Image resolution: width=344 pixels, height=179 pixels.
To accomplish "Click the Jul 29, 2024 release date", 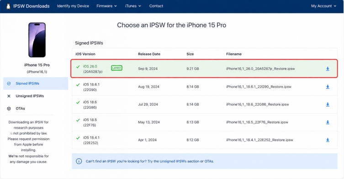I will pos(148,104).
